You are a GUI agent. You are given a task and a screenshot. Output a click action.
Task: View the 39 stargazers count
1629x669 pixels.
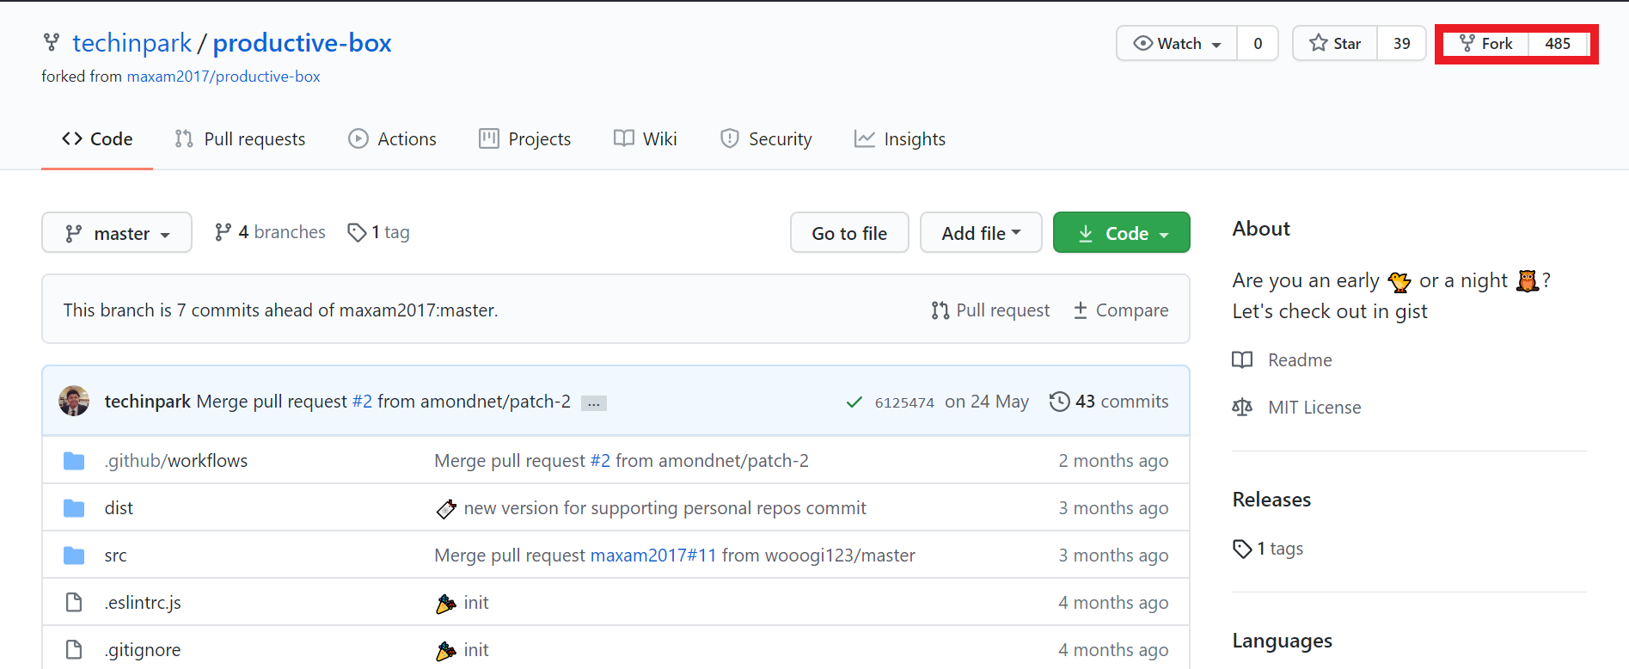click(x=1402, y=43)
